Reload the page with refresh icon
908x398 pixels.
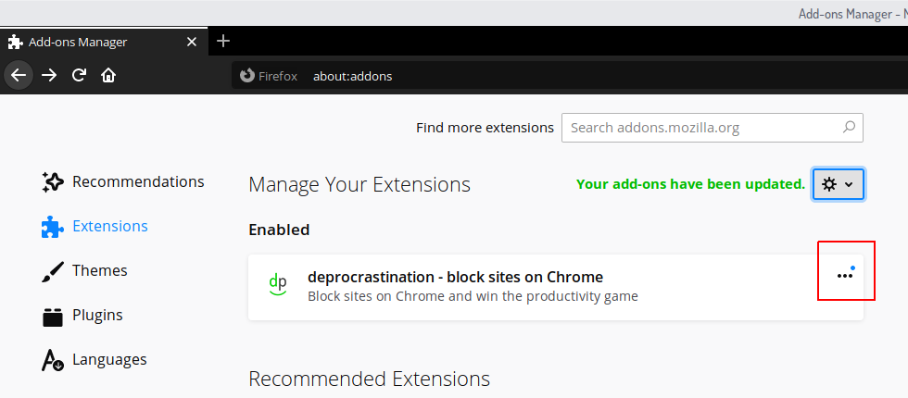80,75
